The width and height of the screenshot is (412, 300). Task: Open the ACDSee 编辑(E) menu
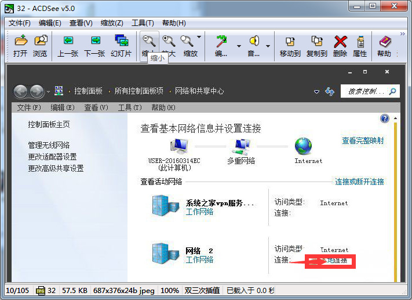50,23
